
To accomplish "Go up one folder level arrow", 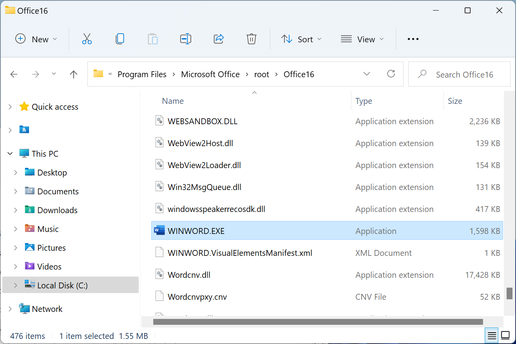I will pos(73,74).
